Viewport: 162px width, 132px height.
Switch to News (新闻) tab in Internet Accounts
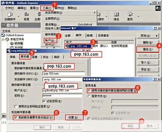coord(90,36)
